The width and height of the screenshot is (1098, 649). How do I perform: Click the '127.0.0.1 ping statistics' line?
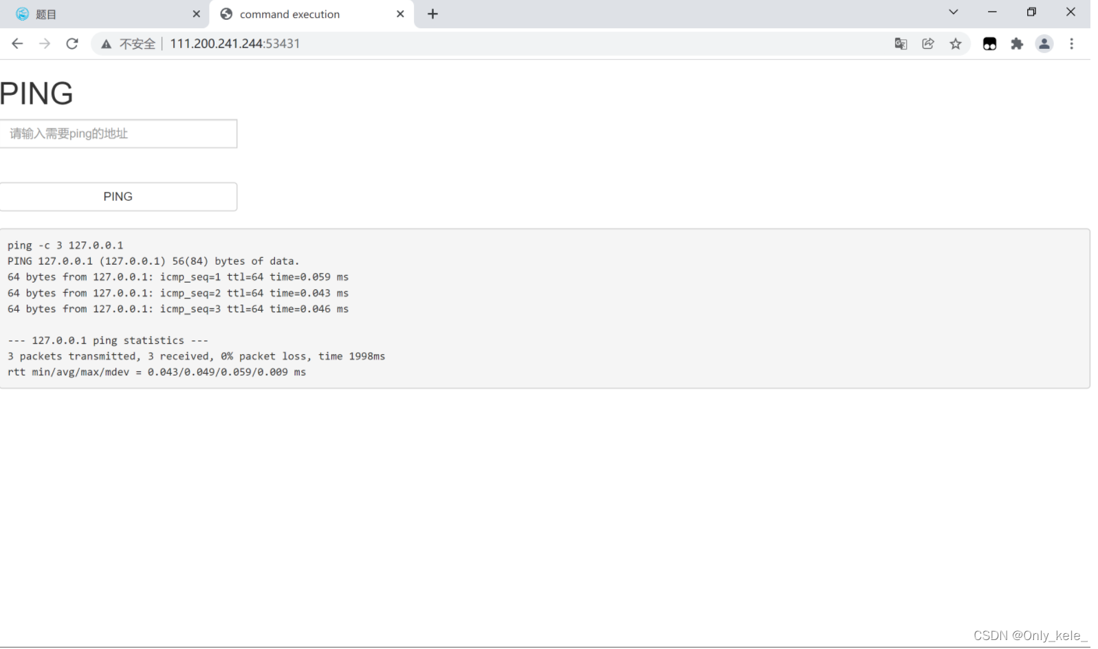click(x=108, y=340)
